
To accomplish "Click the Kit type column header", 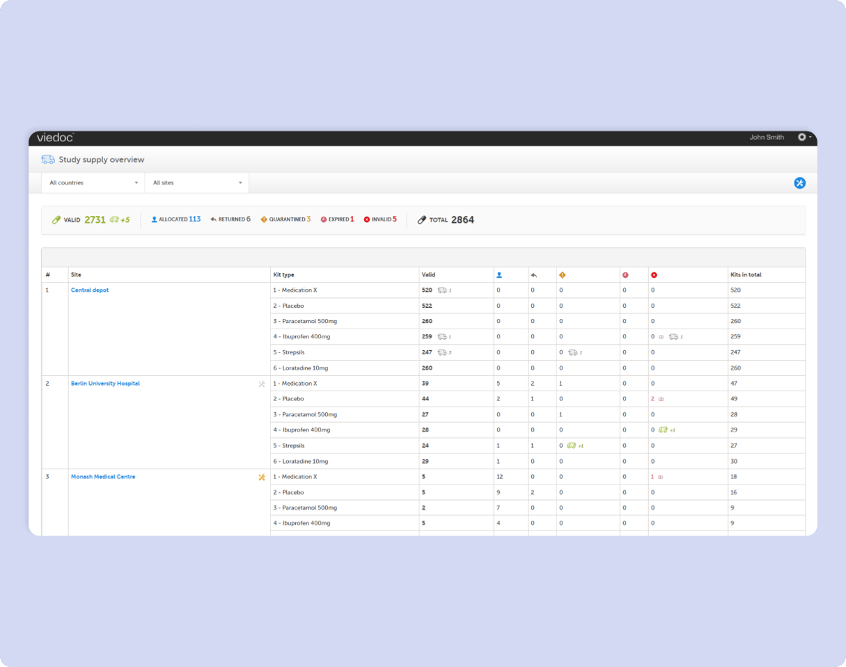I will (283, 275).
